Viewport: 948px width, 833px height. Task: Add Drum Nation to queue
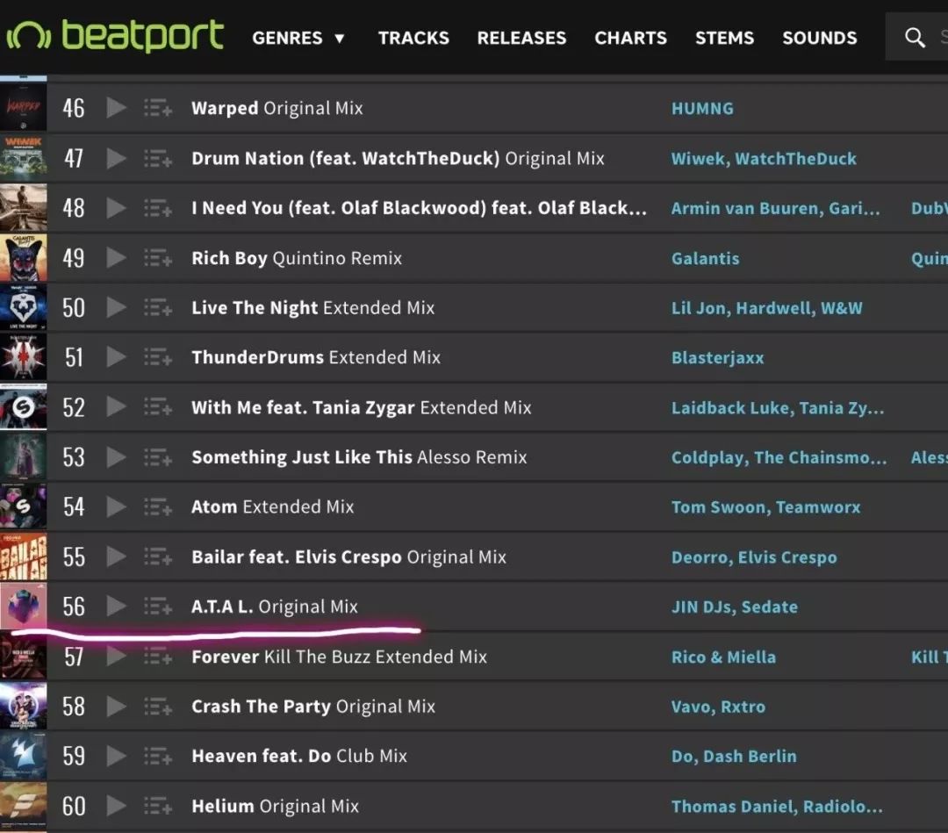coord(158,158)
